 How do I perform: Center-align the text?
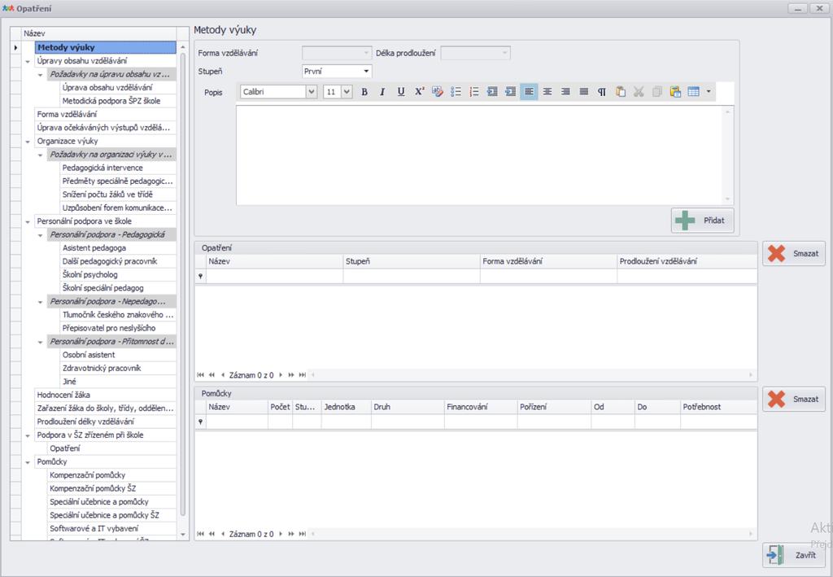point(547,92)
